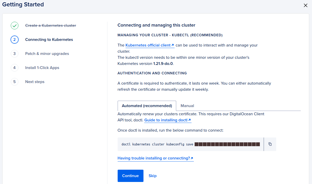Open Create a Kubernetes cluster step
Screen dimensions: 312x184
point(51,26)
